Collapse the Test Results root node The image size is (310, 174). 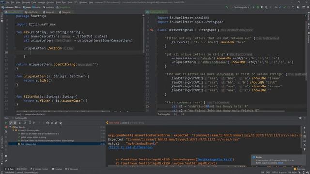tap(10, 127)
